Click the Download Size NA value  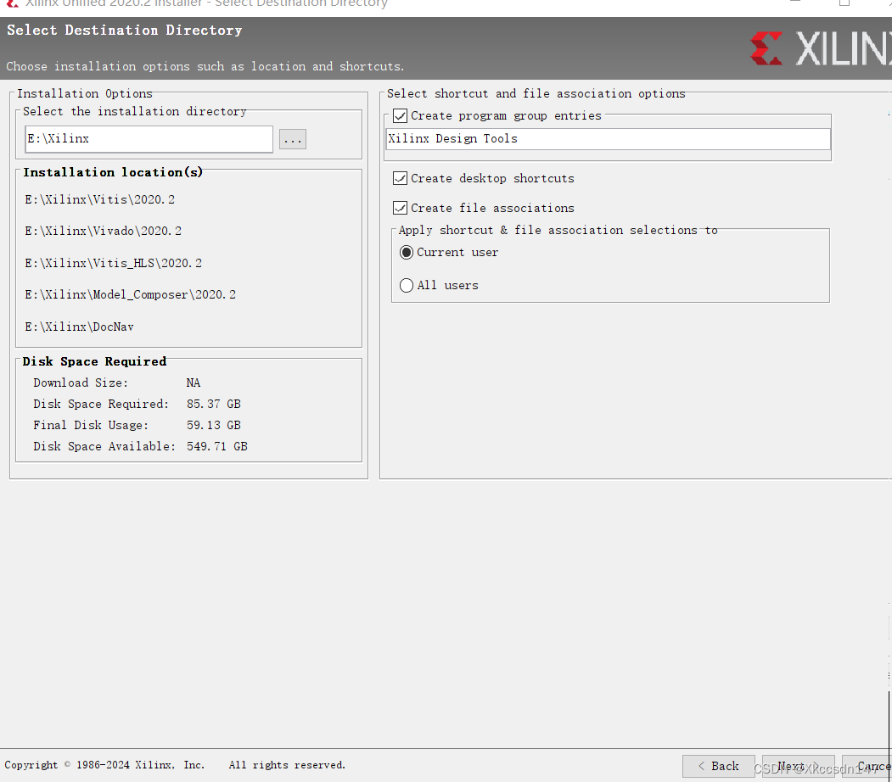194,383
